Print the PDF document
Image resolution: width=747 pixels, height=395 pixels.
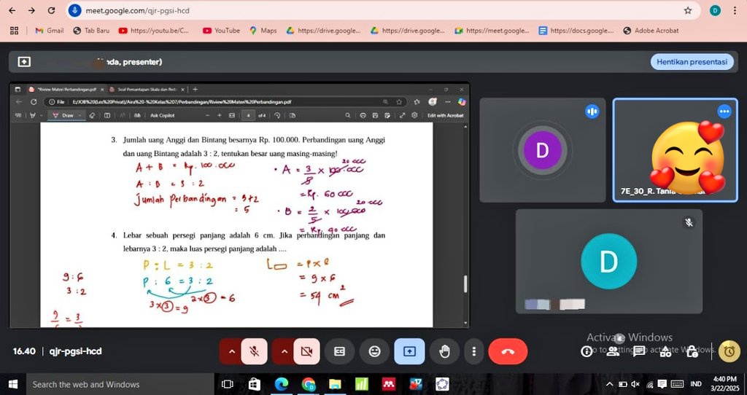point(363,115)
